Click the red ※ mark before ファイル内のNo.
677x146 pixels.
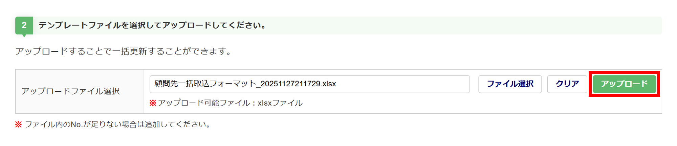18,124
